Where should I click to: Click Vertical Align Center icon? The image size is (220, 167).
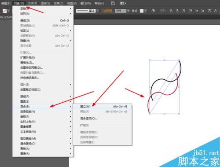click(196, 11)
